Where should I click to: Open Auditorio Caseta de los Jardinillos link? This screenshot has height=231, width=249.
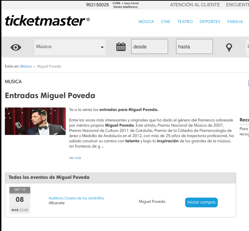coord(76,198)
